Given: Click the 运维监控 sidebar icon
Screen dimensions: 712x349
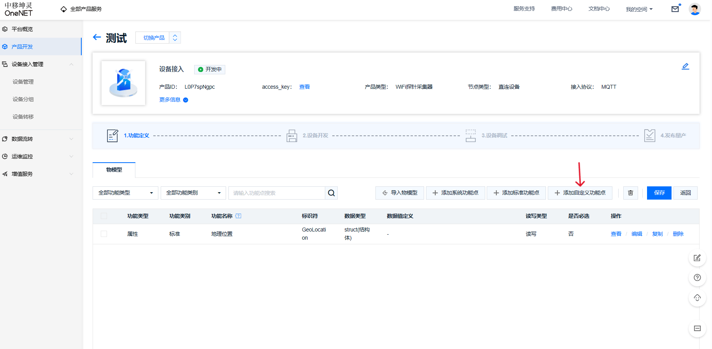Looking at the screenshot, I should (5, 156).
